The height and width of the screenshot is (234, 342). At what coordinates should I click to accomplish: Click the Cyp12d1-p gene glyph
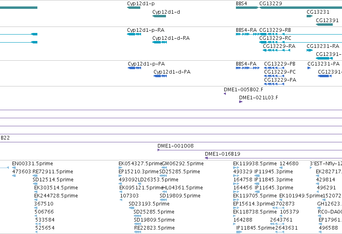click(133, 8)
